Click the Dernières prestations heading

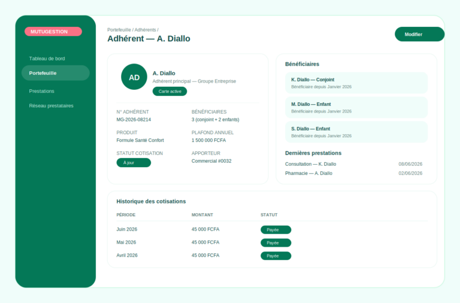[x=313, y=153]
